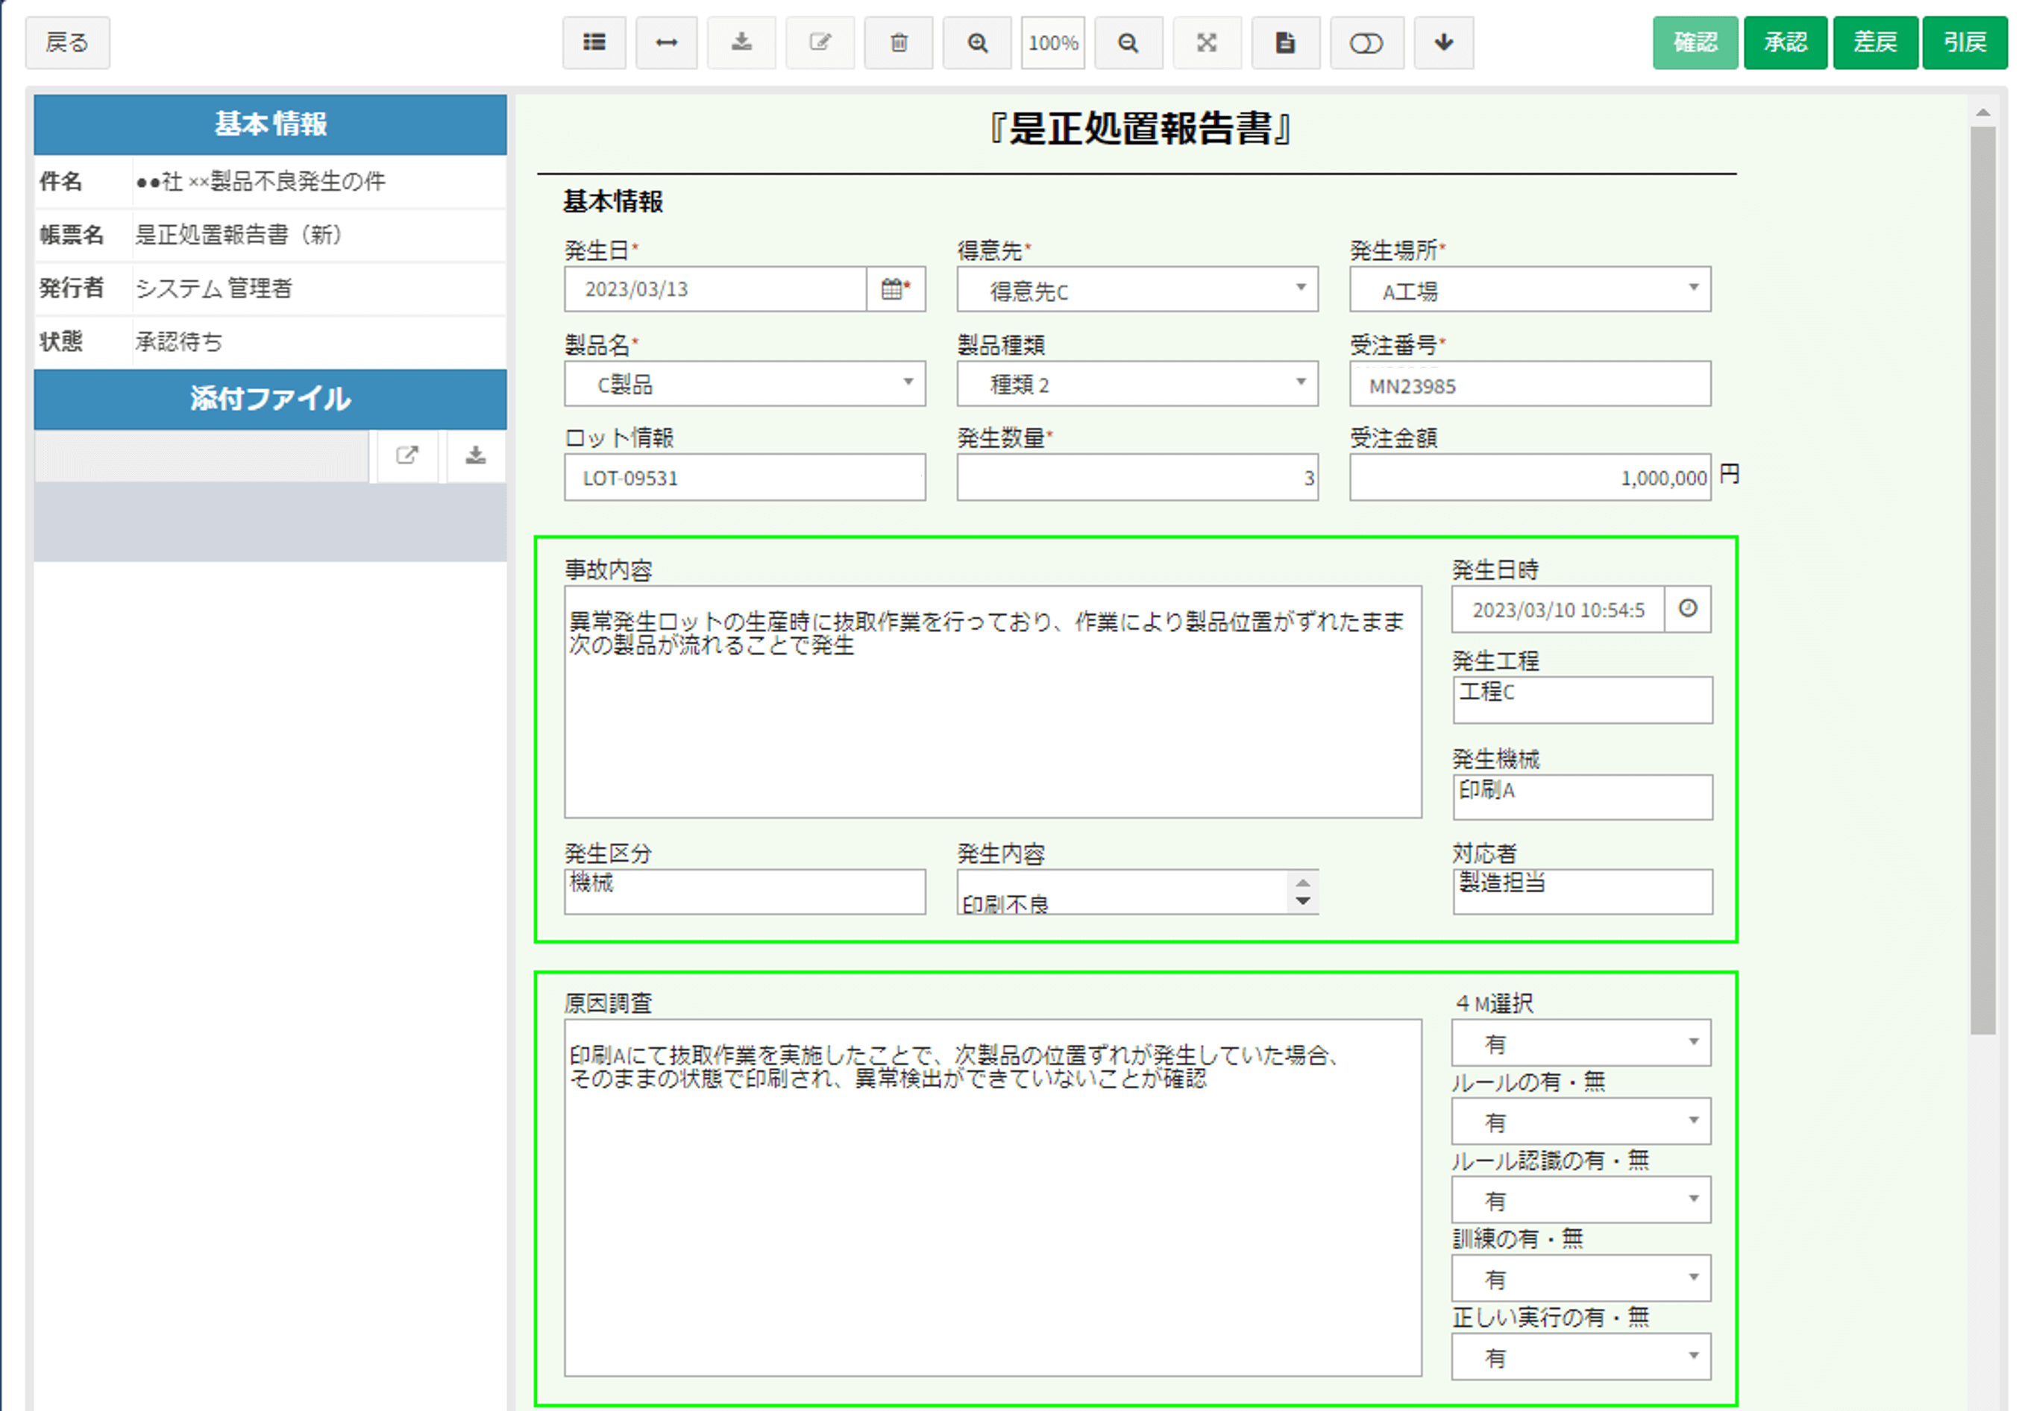Click the 対応者 field 製造担当

pyautogui.click(x=1583, y=891)
